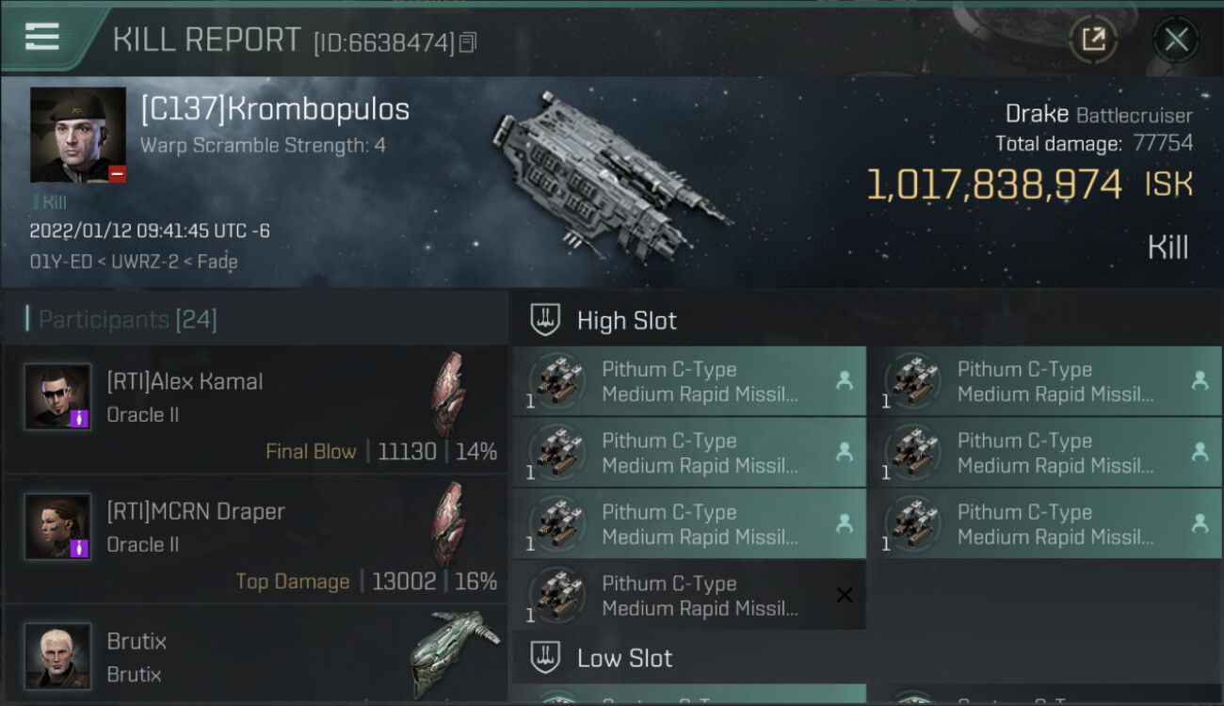Open Krombopulos character portrait
1224x706 pixels.
[77, 135]
